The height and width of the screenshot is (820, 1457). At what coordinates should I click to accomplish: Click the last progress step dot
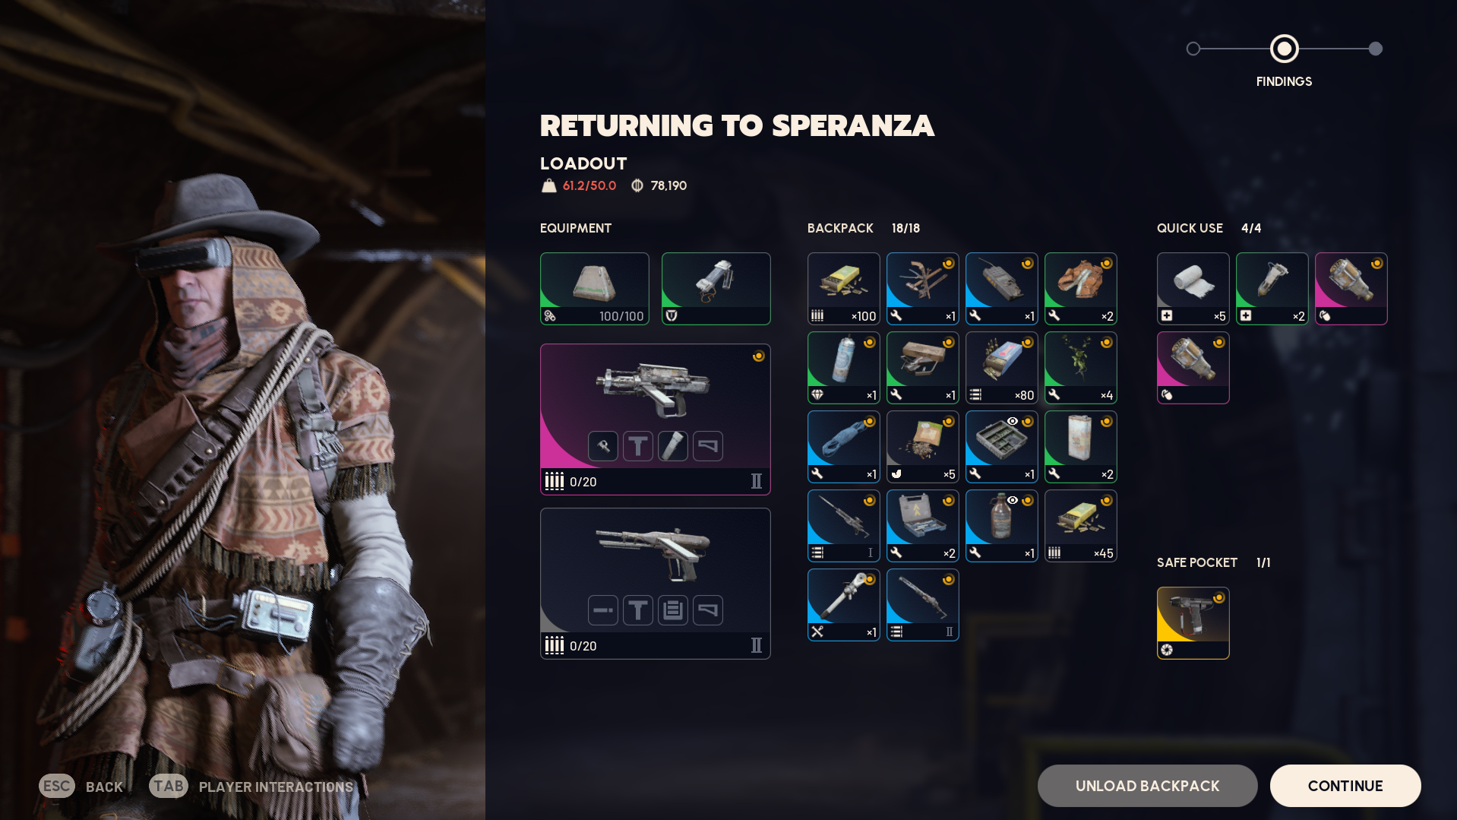tap(1376, 49)
